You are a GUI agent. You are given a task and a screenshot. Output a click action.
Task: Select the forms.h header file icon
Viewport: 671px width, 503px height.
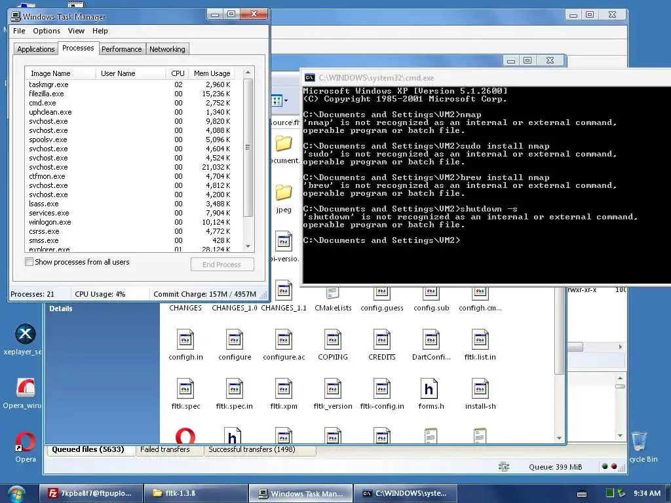coord(429,389)
